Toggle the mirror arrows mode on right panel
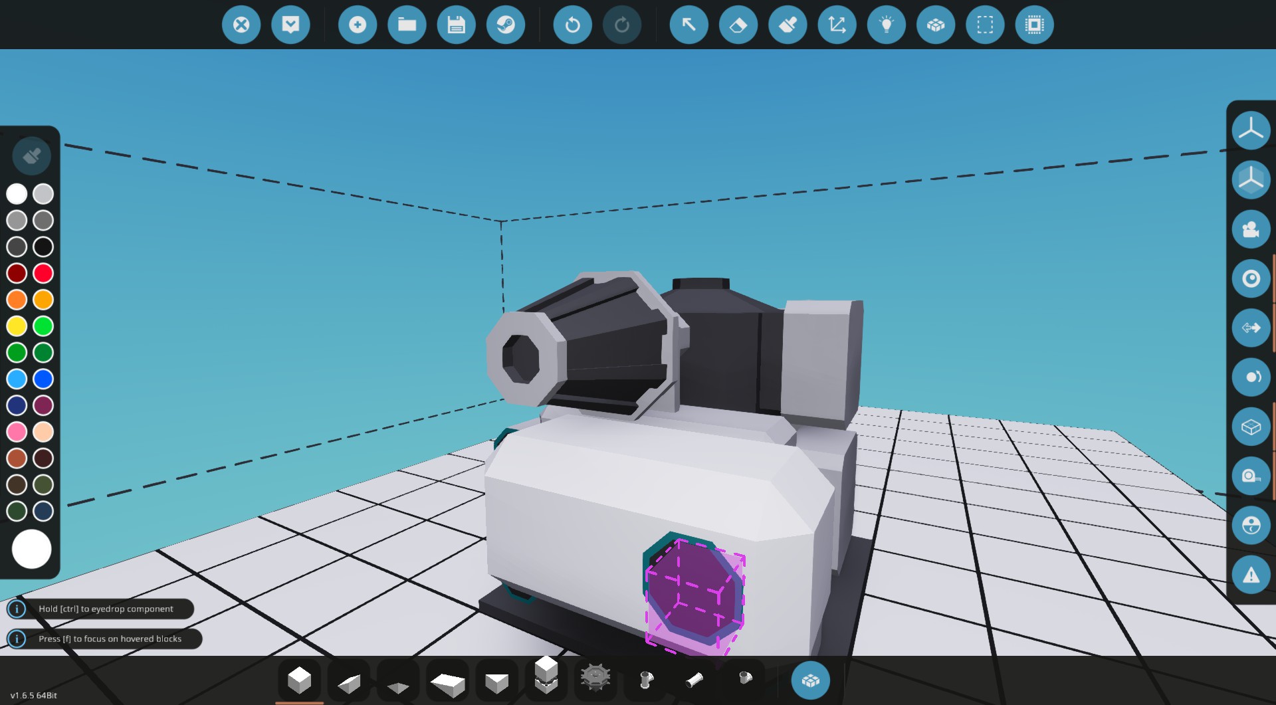This screenshot has width=1276, height=705. pyautogui.click(x=1251, y=328)
